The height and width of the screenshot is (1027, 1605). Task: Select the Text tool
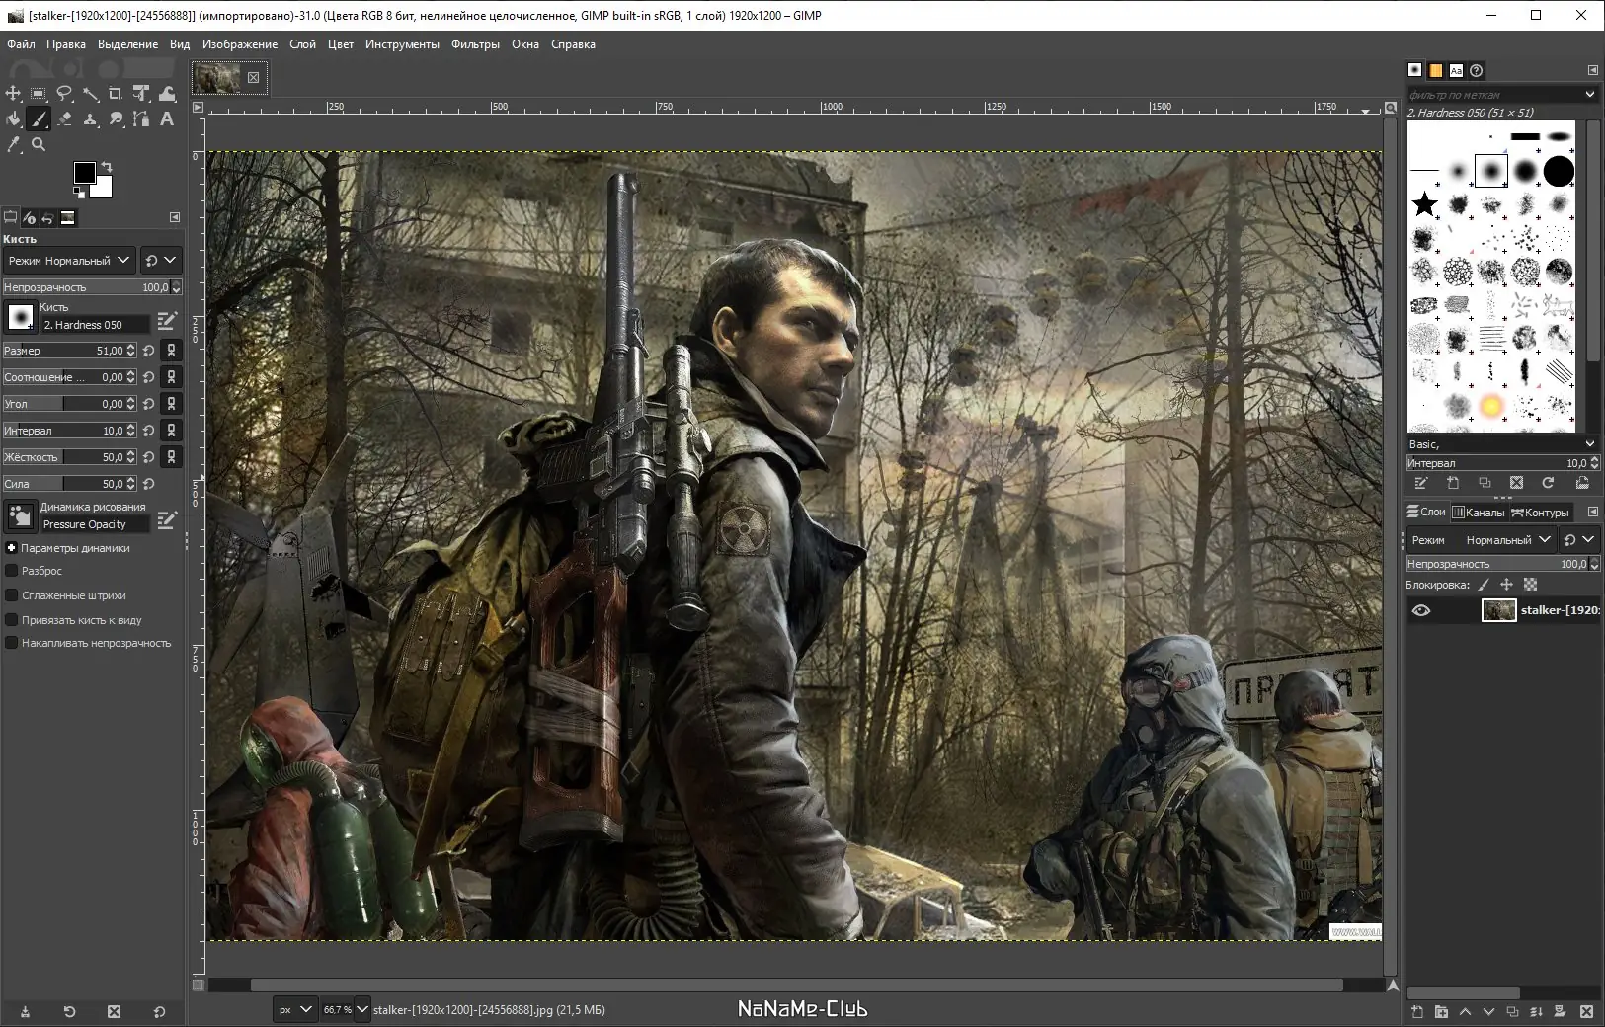[x=167, y=119]
